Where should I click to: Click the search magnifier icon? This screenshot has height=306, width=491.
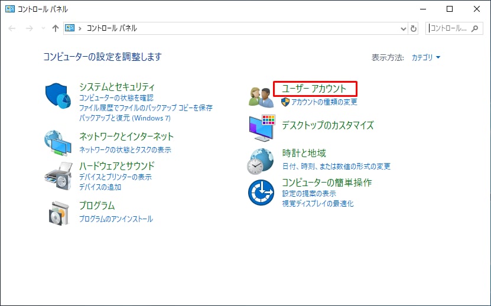tap(474, 28)
